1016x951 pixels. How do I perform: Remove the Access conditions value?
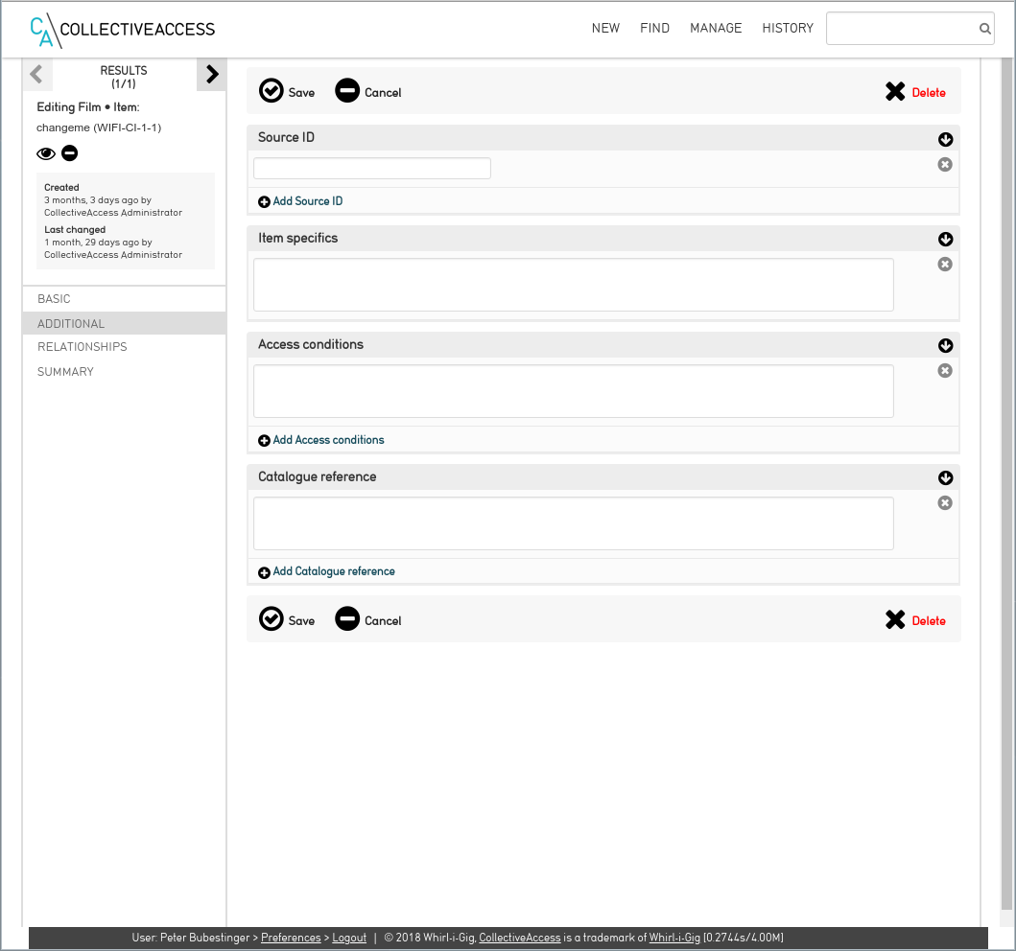point(945,371)
